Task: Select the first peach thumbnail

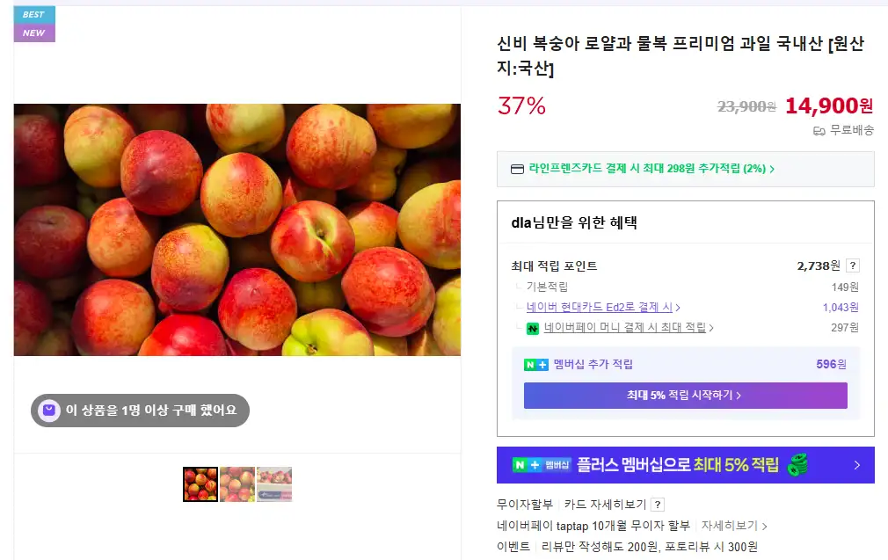Action: coord(200,484)
